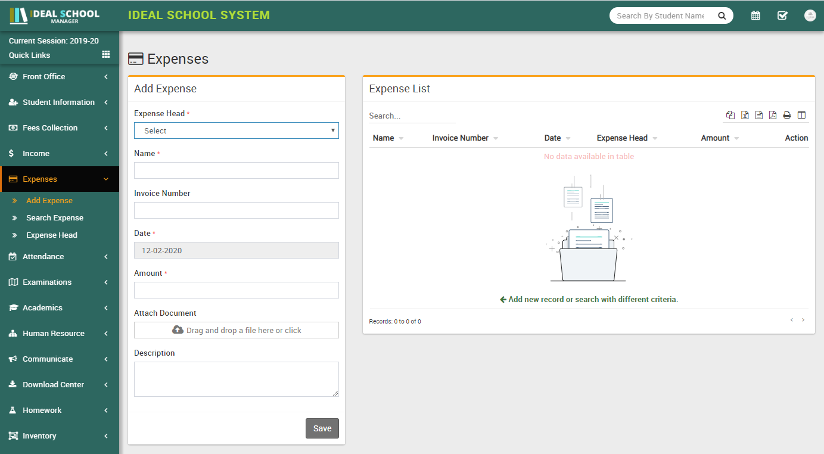
Task: Expand Income menu chevron
Action: (x=106, y=154)
